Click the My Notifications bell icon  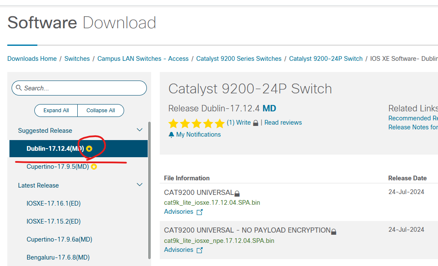(171, 135)
